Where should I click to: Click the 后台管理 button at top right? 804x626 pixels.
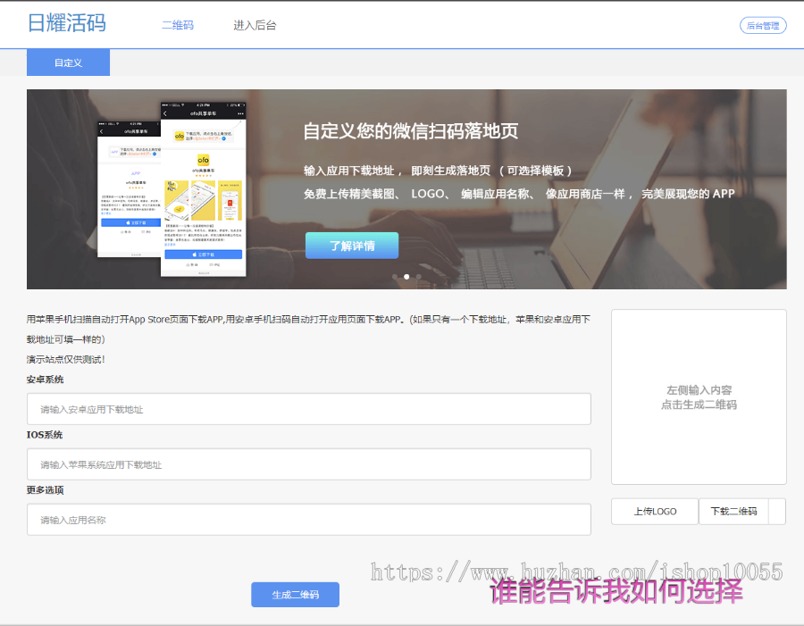(x=763, y=25)
